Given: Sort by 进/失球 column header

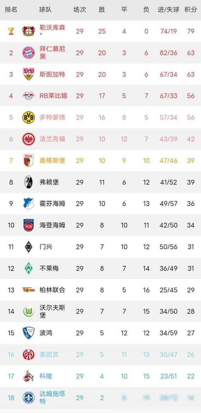Looking at the screenshot, I should coord(168,10).
